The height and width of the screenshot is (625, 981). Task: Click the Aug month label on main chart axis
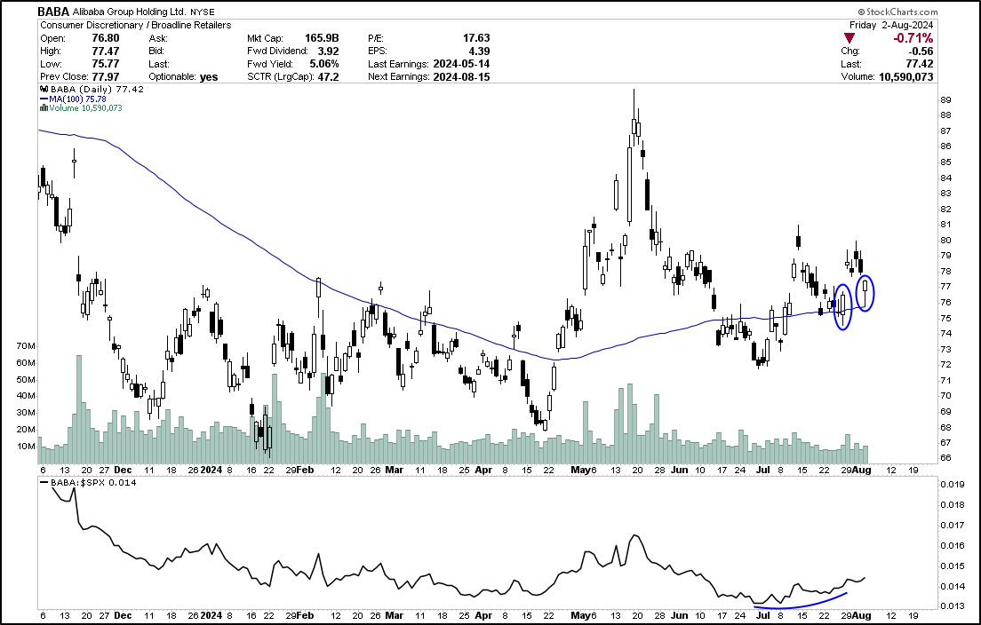[x=862, y=470]
